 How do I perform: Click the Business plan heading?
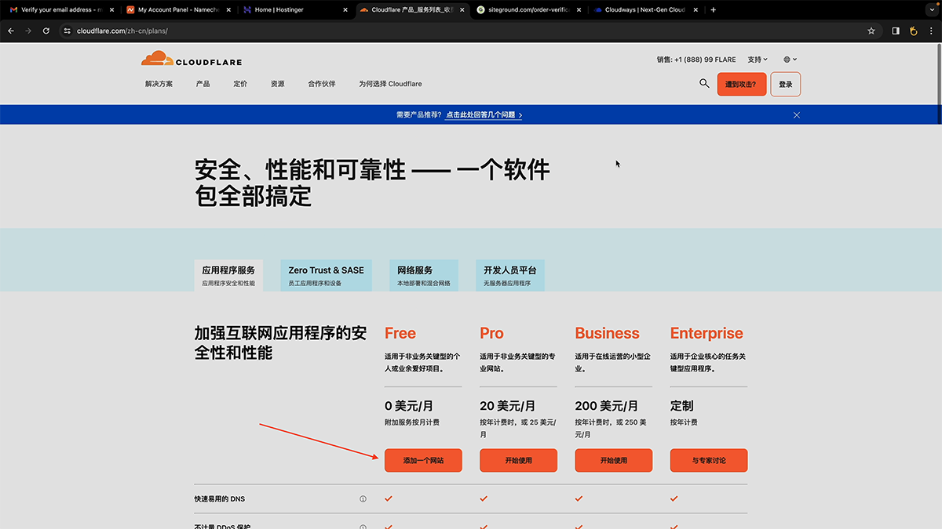pos(608,333)
